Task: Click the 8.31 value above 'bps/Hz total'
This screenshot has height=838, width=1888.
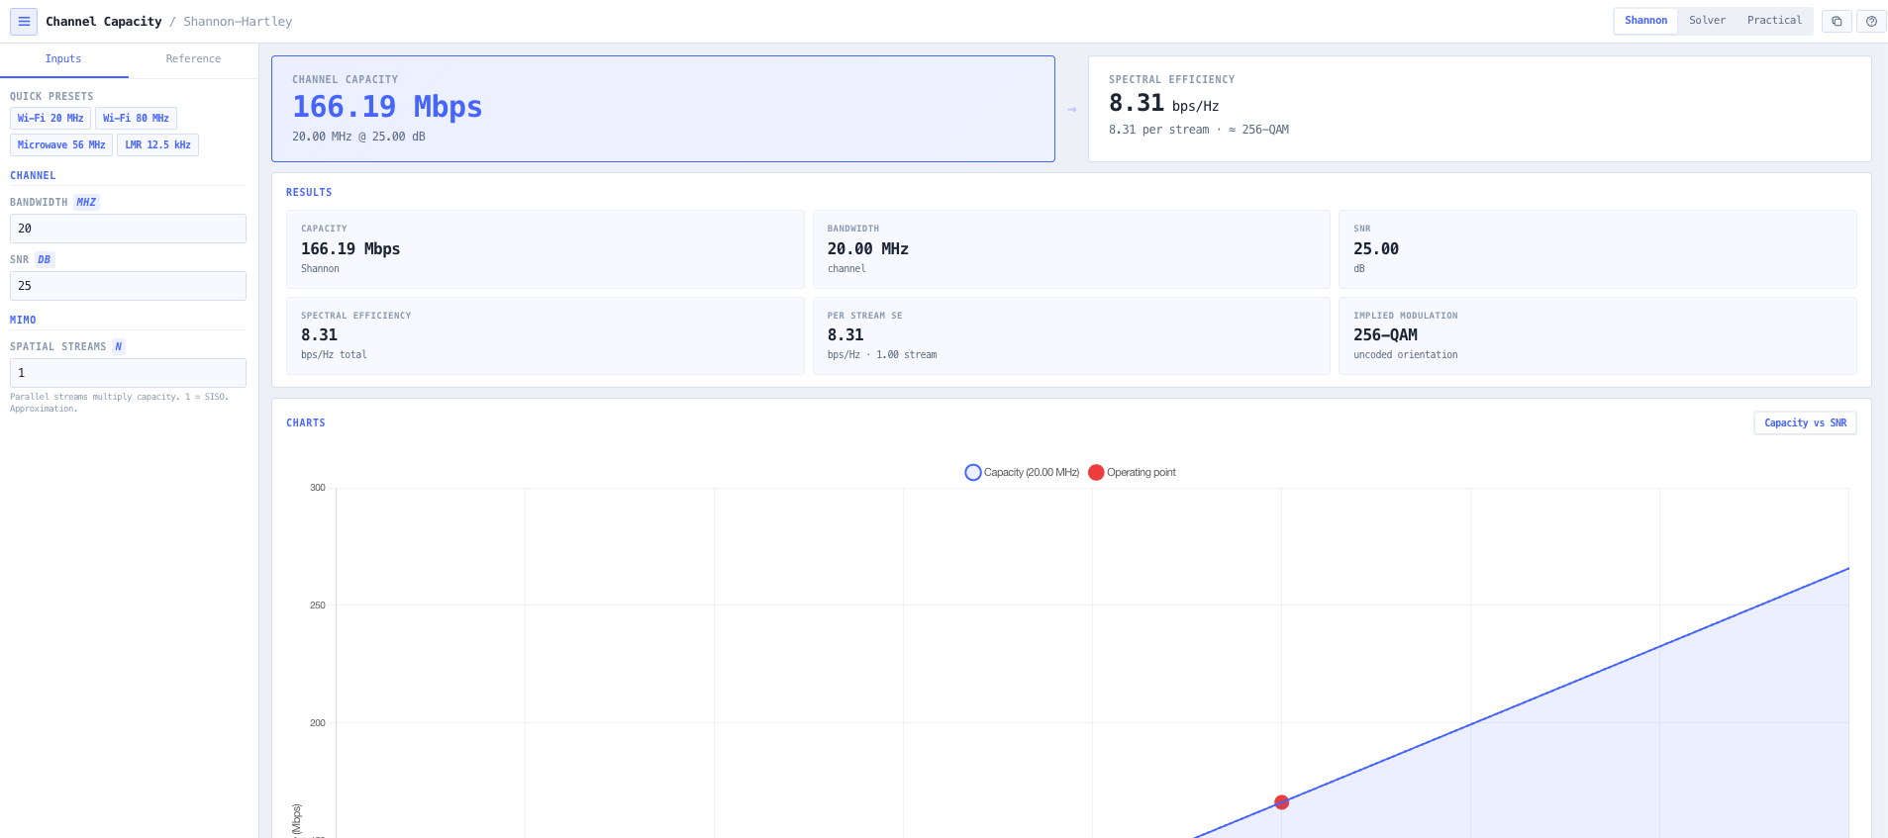Action: coord(319,335)
